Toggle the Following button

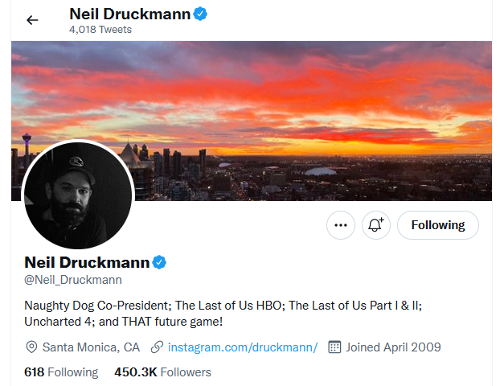pyautogui.click(x=438, y=225)
